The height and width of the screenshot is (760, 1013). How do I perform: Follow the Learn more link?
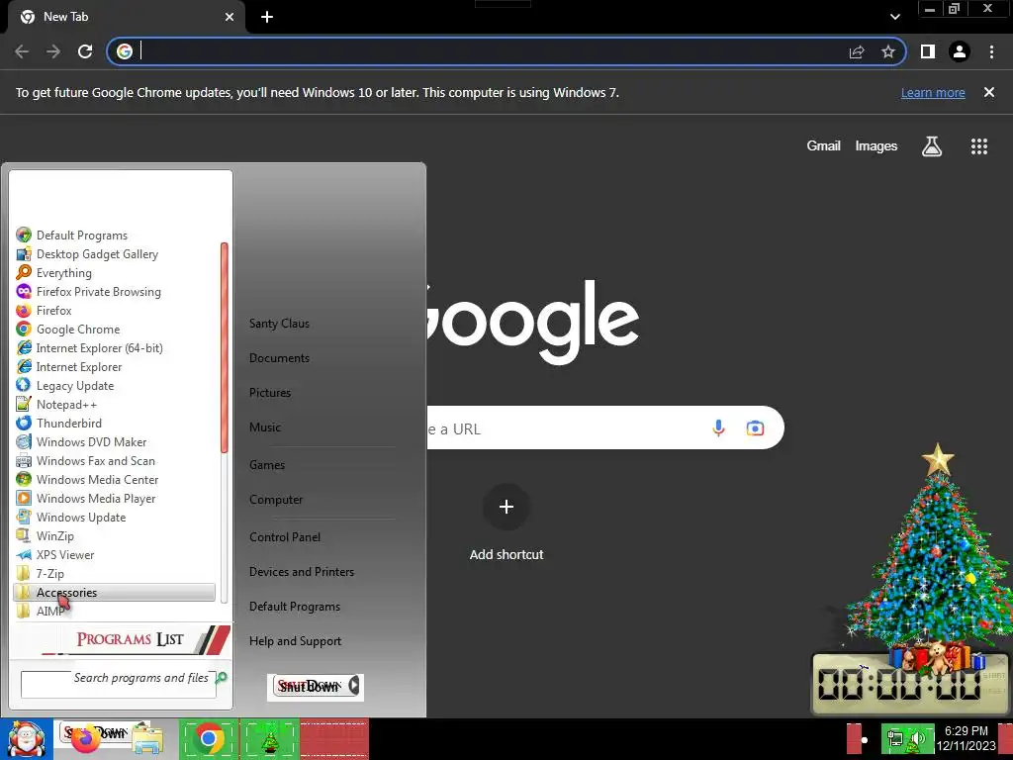click(933, 92)
